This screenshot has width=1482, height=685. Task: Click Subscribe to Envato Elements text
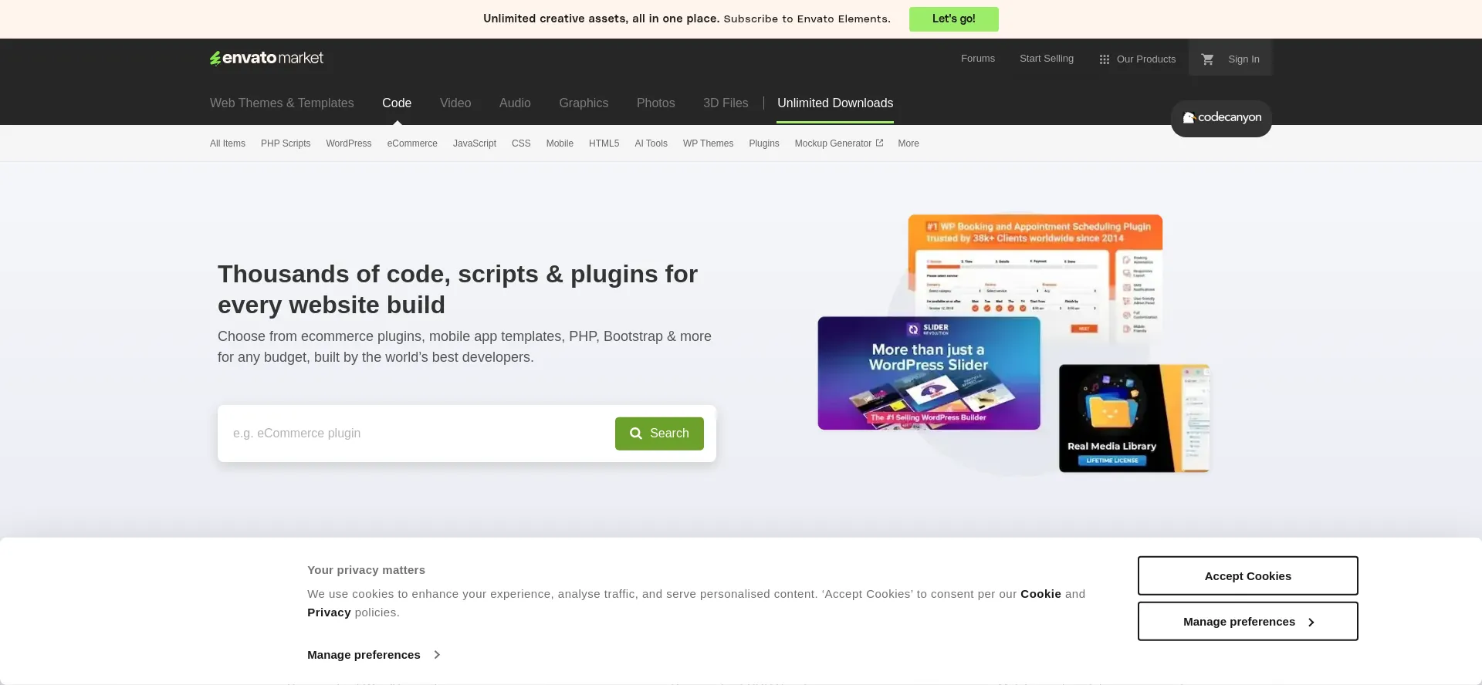pyautogui.click(x=807, y=19)
